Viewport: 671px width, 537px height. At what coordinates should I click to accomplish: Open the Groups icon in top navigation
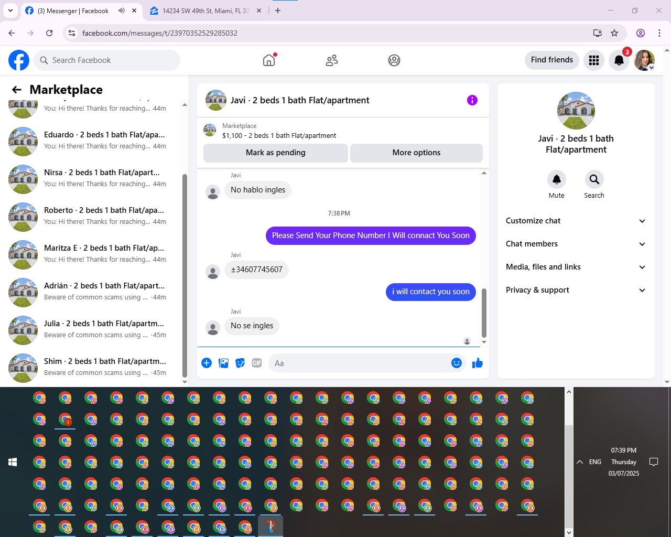tap(394, 60)
